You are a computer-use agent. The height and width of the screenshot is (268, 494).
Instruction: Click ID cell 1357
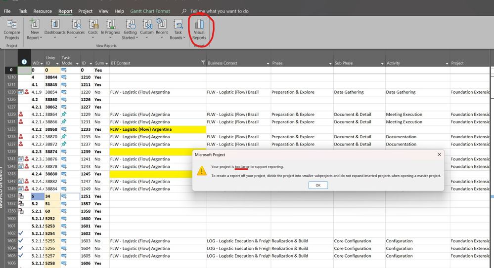[x=87, y=204]
